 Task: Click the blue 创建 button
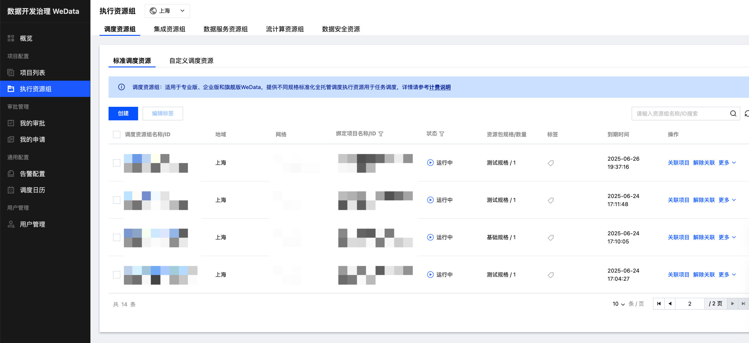[123, 113]
